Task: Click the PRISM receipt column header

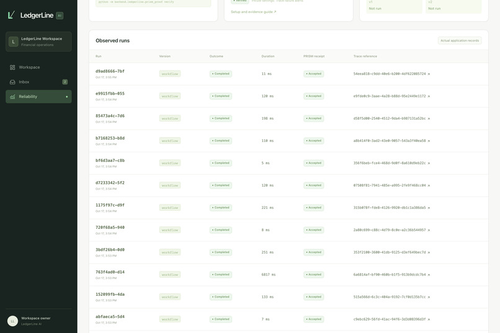Action: pyautogui.click(x=314, y=56)
